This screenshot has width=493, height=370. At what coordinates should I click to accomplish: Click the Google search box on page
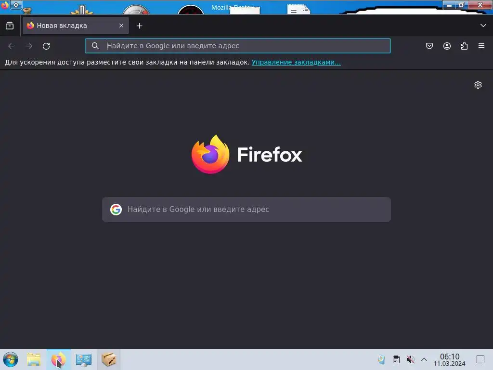246,210
